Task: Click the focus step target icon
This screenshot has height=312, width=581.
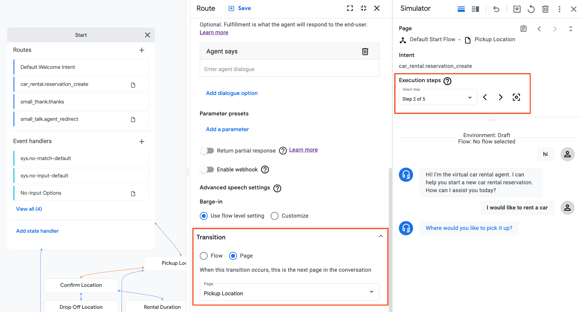Action: click(x=516, y=97)
